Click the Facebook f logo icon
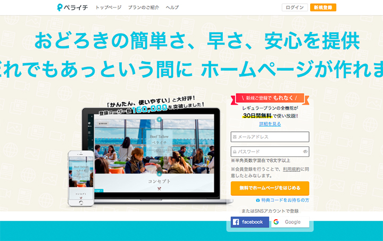This screenshot has width=383, height=241. (236, 222)
